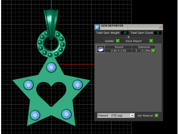The height and width of the screenshot is (134, 179).
Task: Click the Save Report label
Action: [x=134, y=41]
